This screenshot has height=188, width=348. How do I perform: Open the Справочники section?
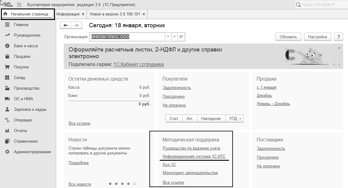pyautogui.click(x=26, y=142)
